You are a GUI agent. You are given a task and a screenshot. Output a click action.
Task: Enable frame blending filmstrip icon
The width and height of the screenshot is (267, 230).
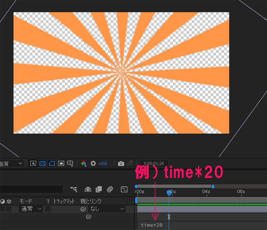(99, 189)
